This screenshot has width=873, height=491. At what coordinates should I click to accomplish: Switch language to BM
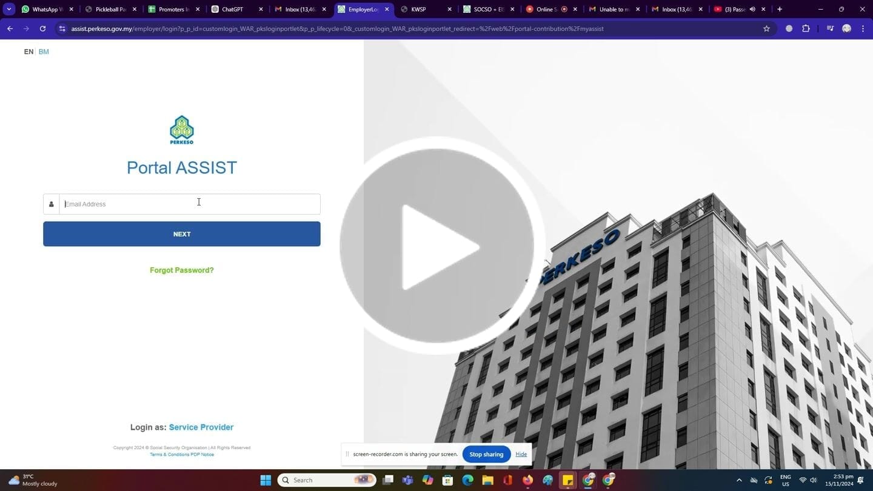click(44, 52)
